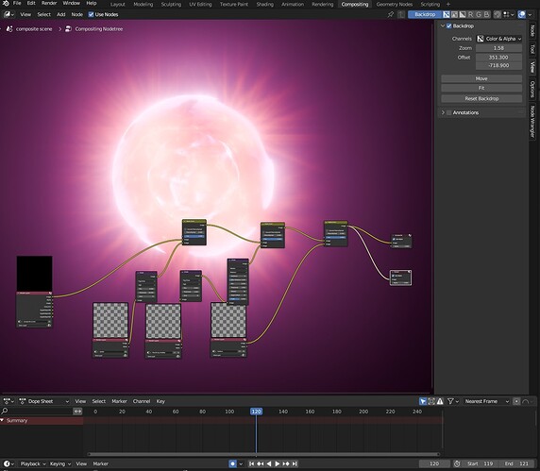Open the Nearest Frame snapping dropdown
The image size is (540, 471).
486,401
